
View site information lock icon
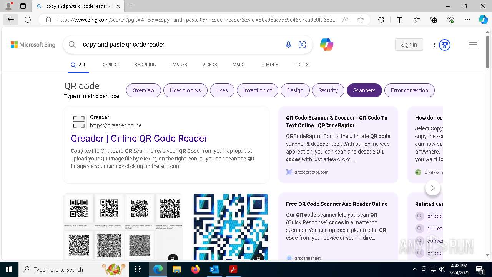pos(48,20)
